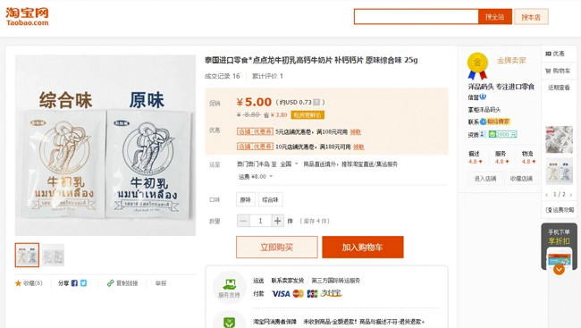581x328 pixels.
Task: Click the copy link chain icon
Action: pyautogui.click(x=110, y=283)
